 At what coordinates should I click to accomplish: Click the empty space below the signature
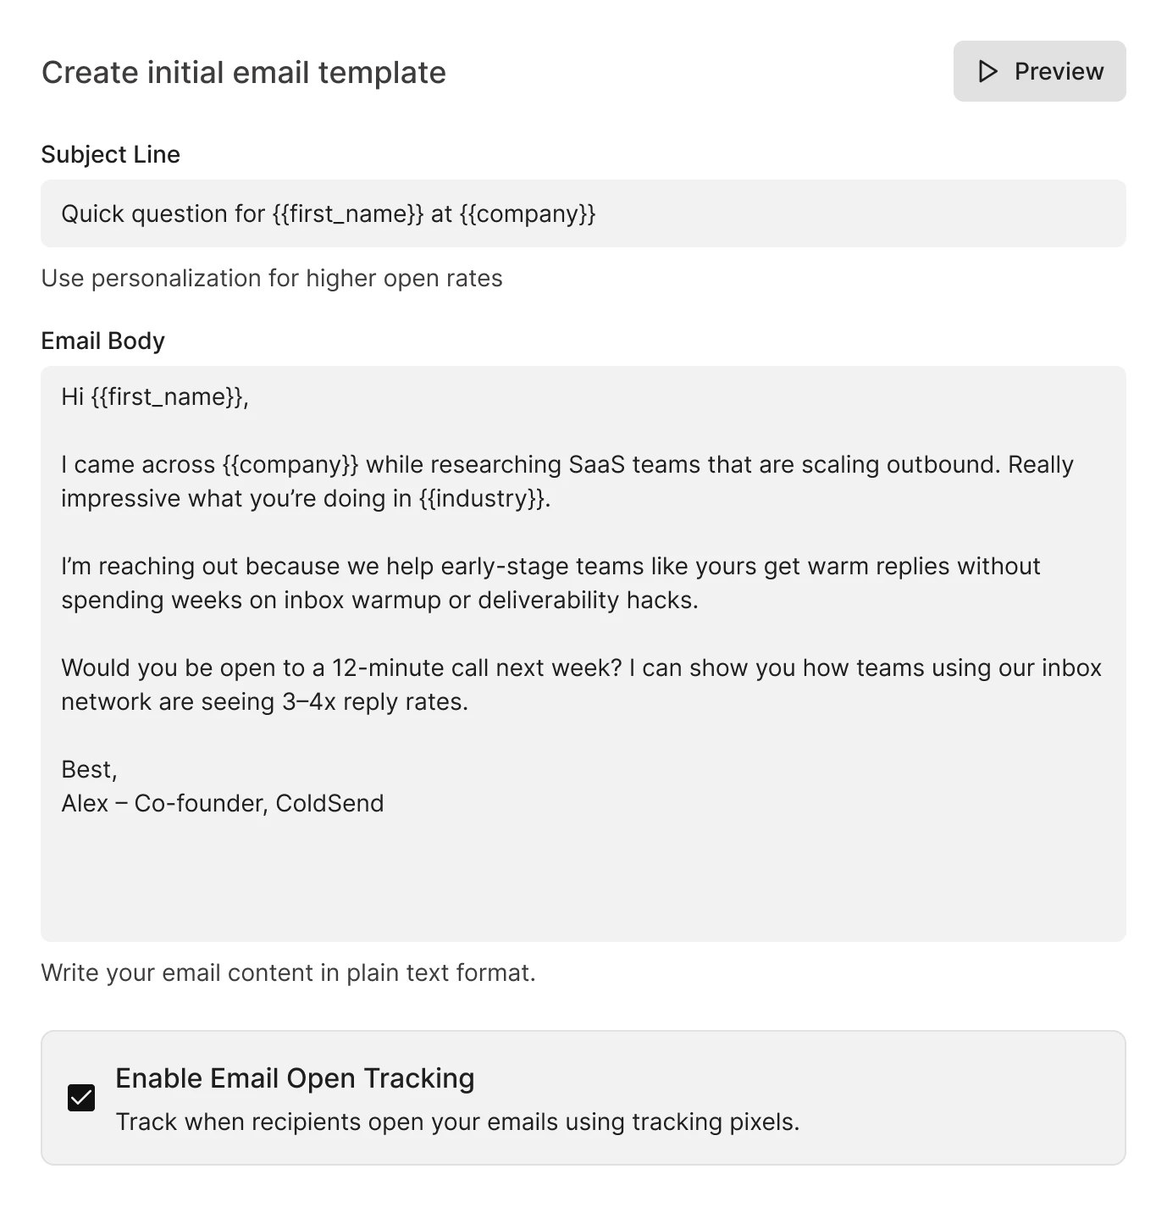tap(583, 881)
